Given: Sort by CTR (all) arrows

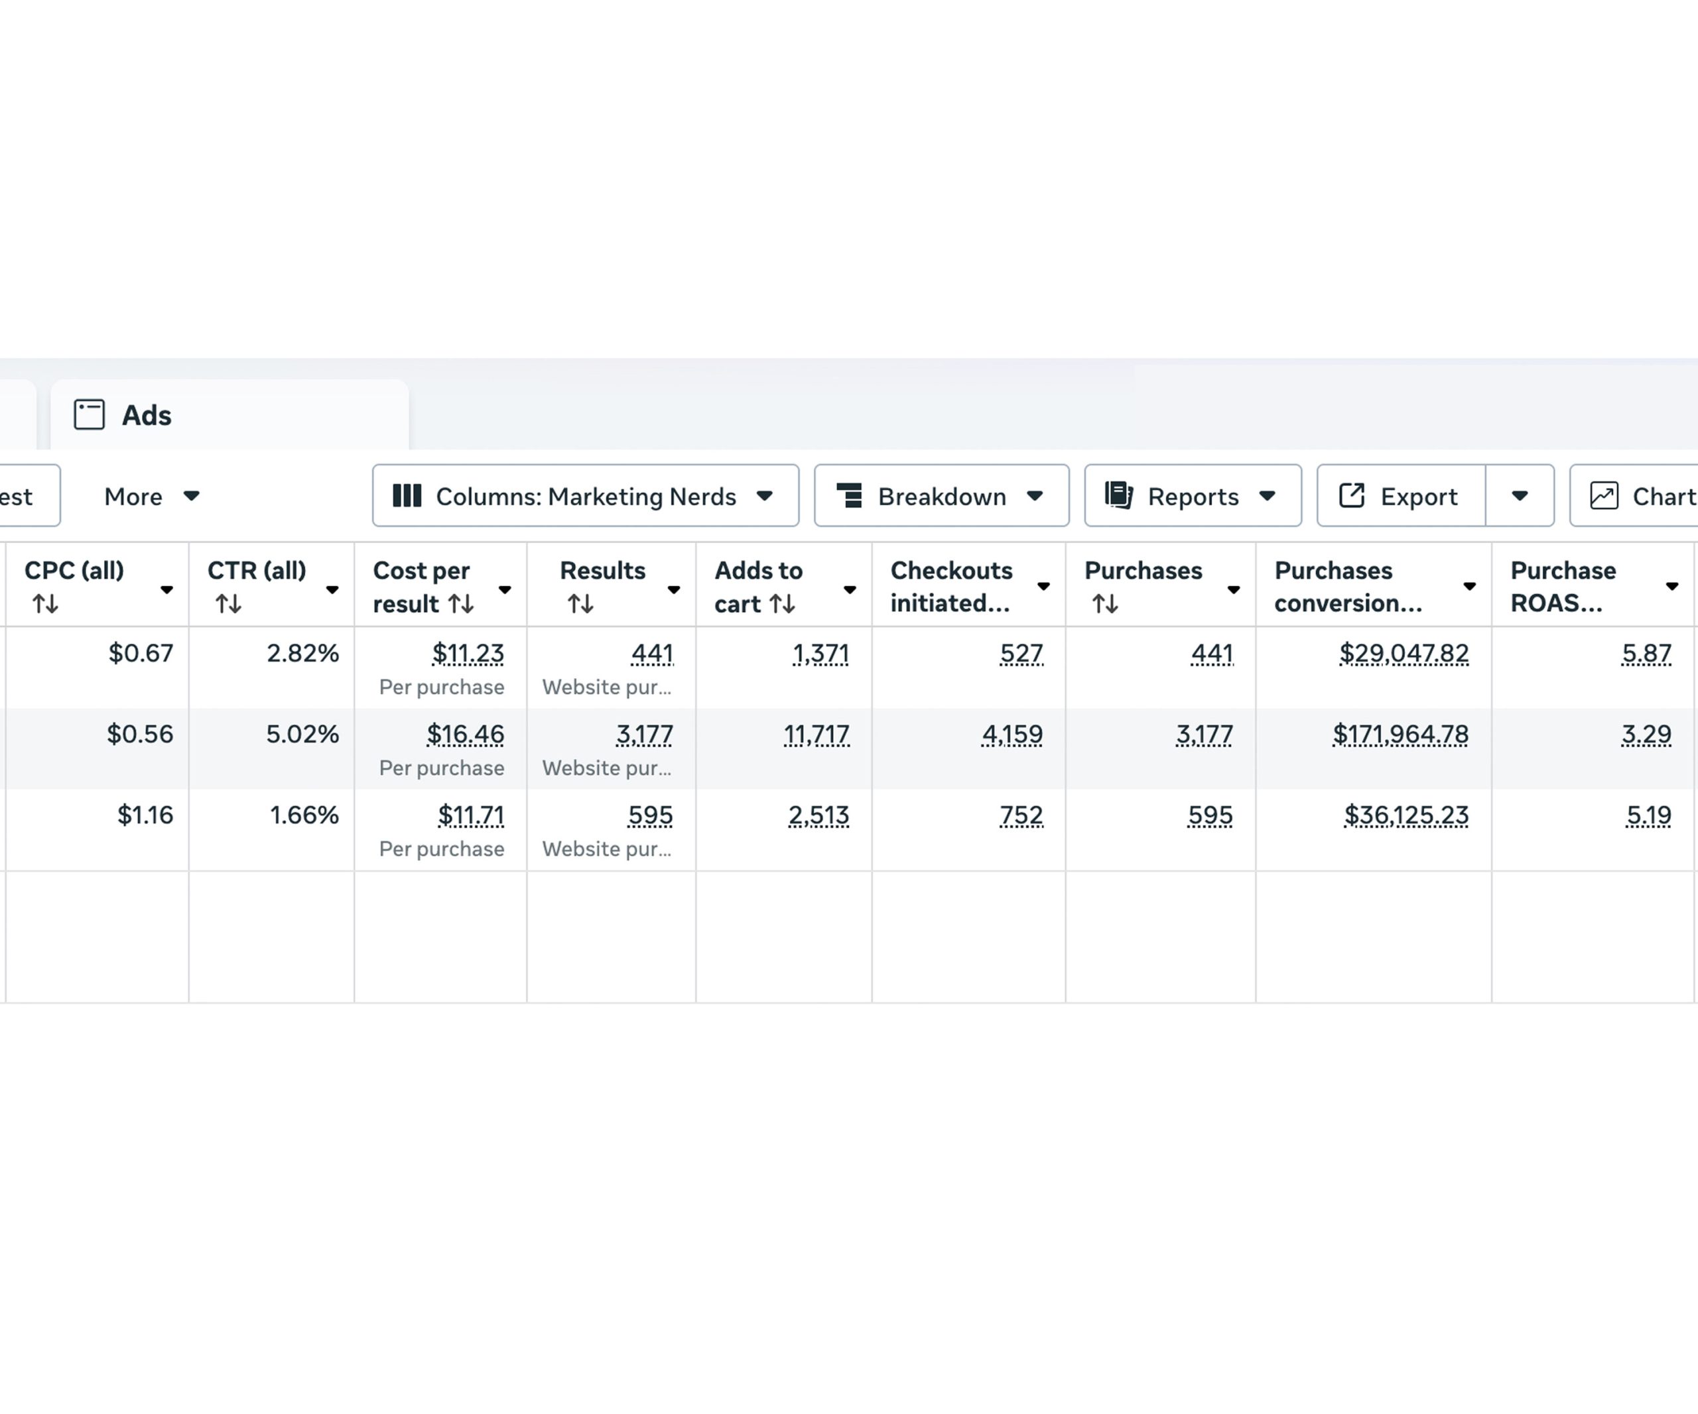Looking at the screenshot, I should [x=228, y=603].
